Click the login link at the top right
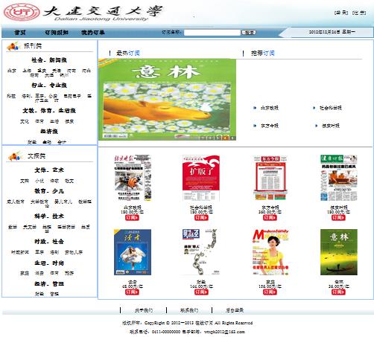Screen dimensions: 374x337 point(341,13)
